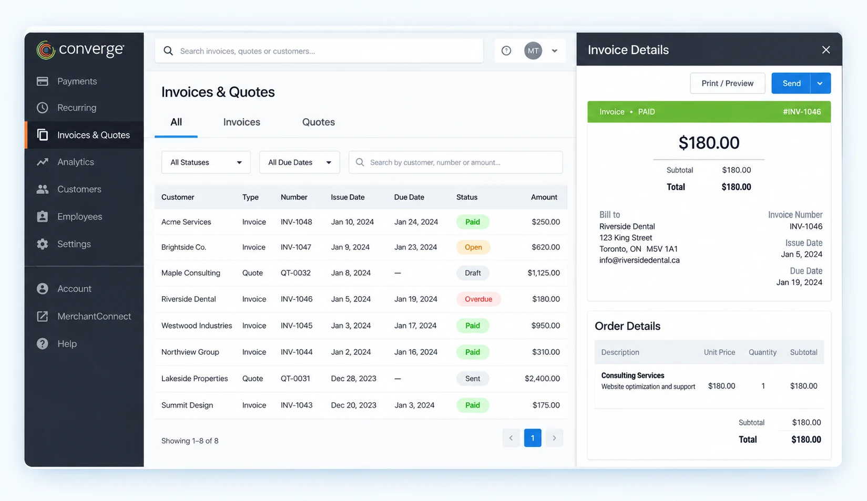This screenshot has height=501, width=867.
Task: Open the Account profile icon
Action: (43, 289)
